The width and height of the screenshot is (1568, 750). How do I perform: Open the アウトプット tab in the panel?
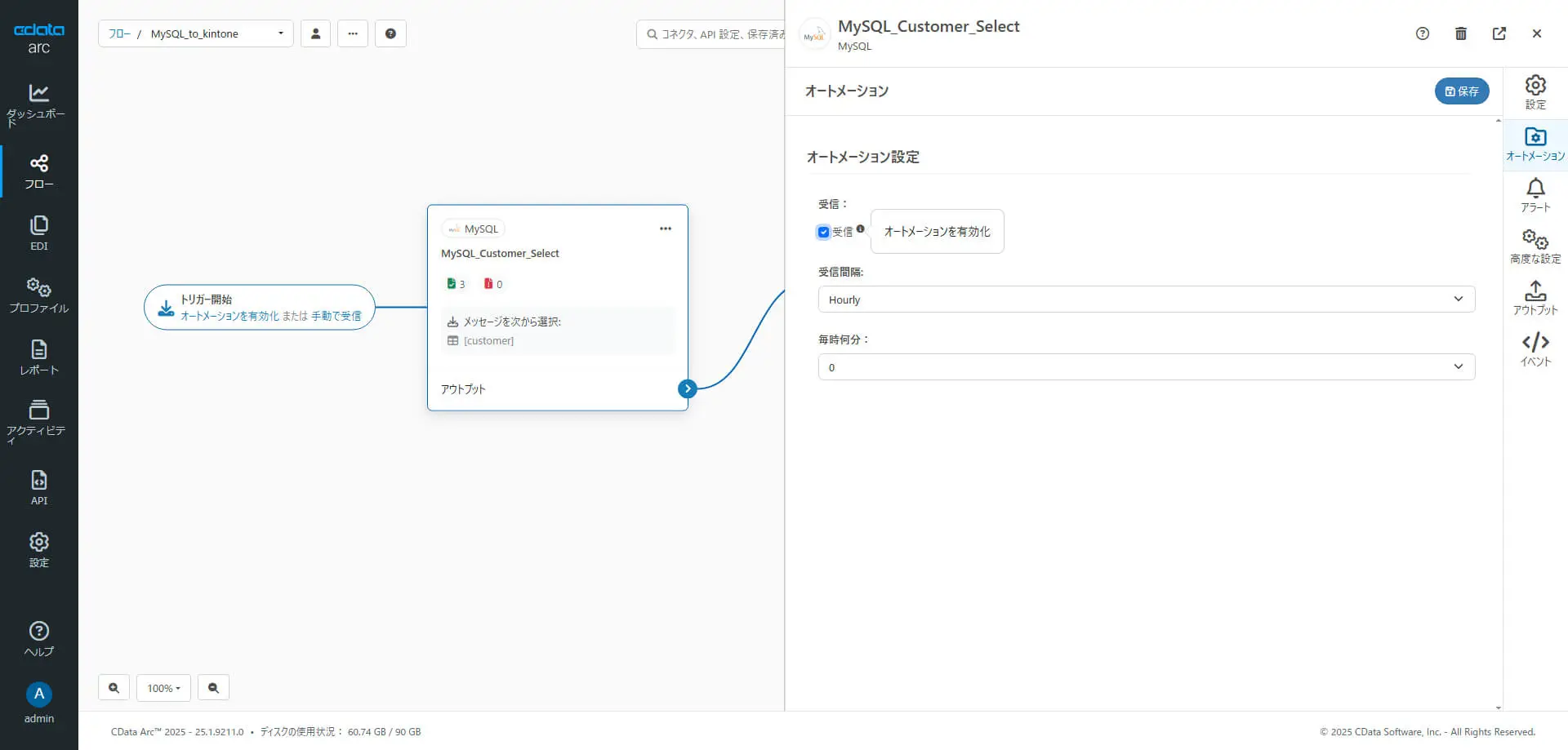[x=1535, y=299]
